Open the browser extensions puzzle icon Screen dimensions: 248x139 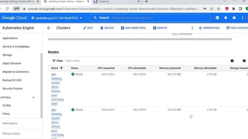click(234, 8)
